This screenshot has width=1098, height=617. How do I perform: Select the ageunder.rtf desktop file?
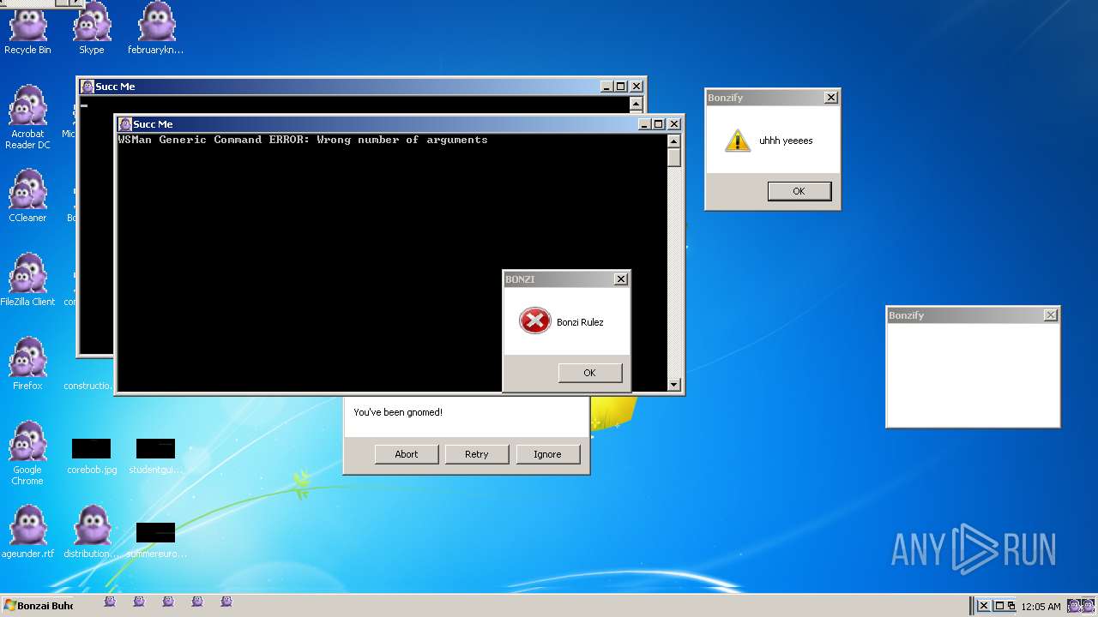(x=27, y=531)
